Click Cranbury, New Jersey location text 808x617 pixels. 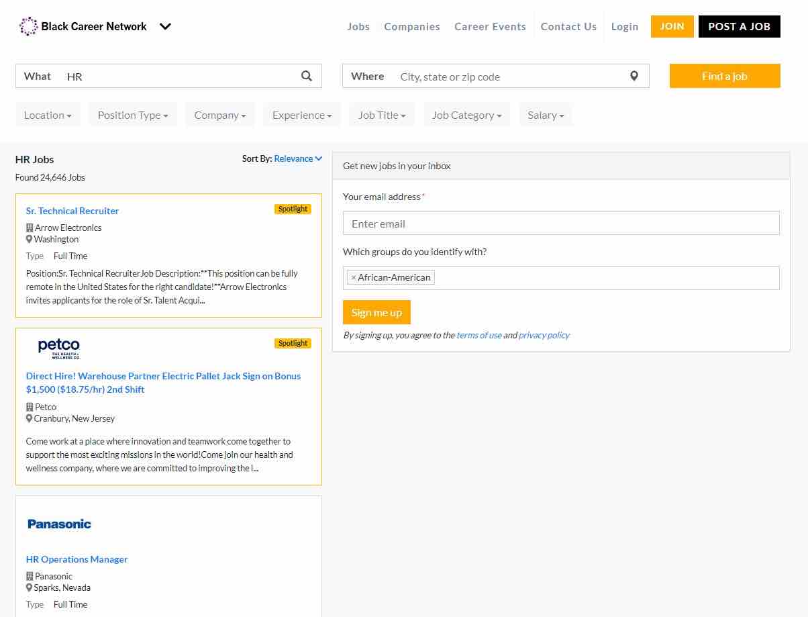pyautogui.click(x=74, y=418)
